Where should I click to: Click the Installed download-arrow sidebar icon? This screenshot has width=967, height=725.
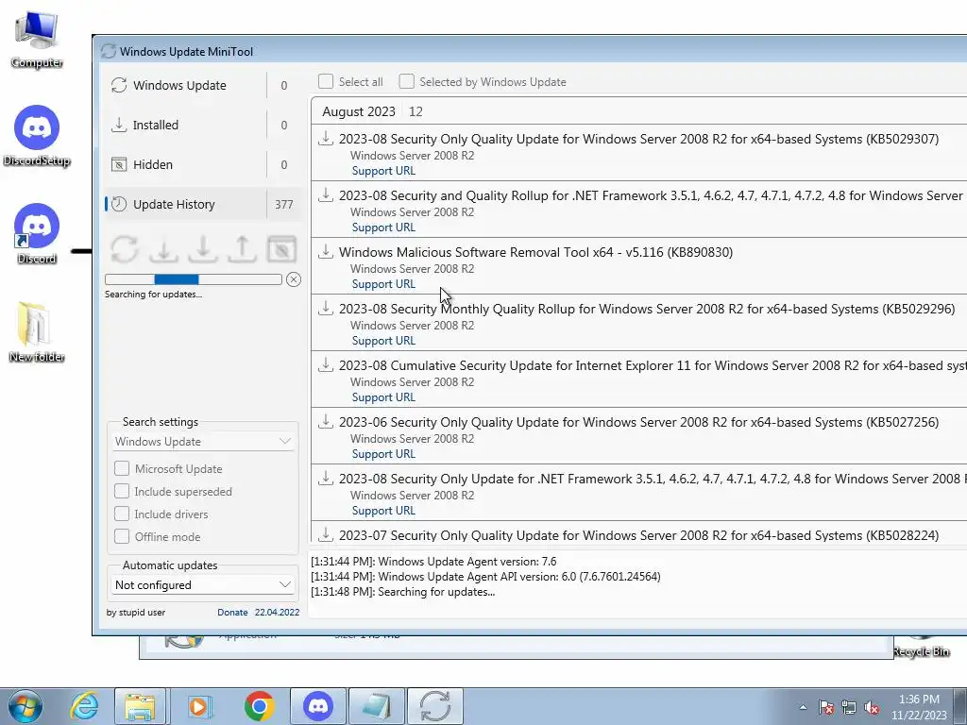point(119,125)
